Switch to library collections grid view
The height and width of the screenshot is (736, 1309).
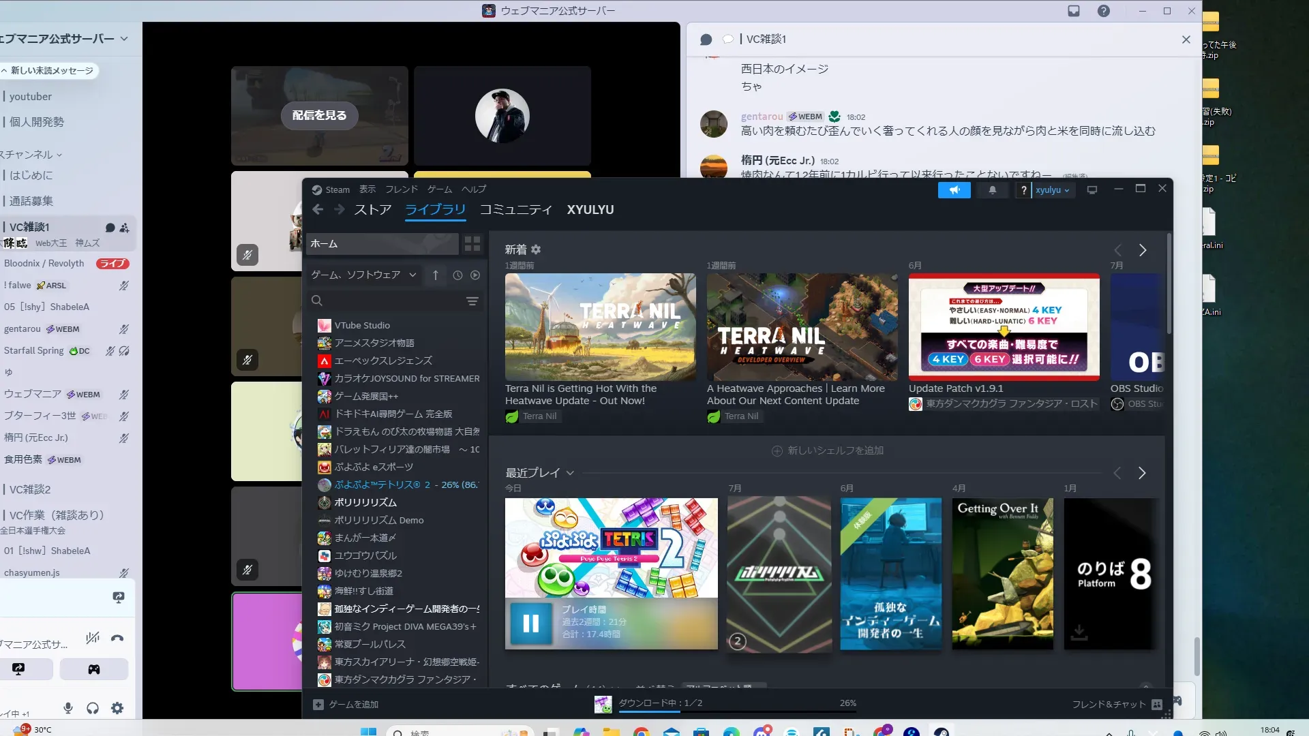click(472, 243)
